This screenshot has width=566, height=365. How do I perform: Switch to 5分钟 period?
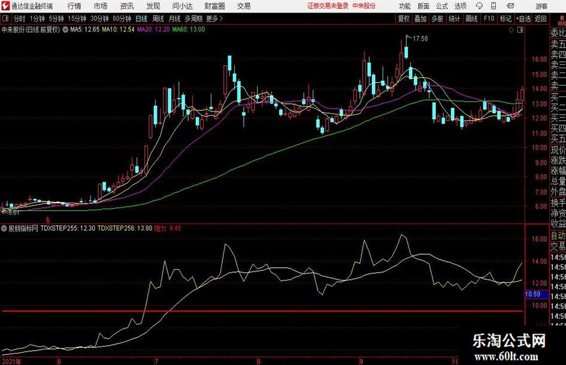point(56,19)
